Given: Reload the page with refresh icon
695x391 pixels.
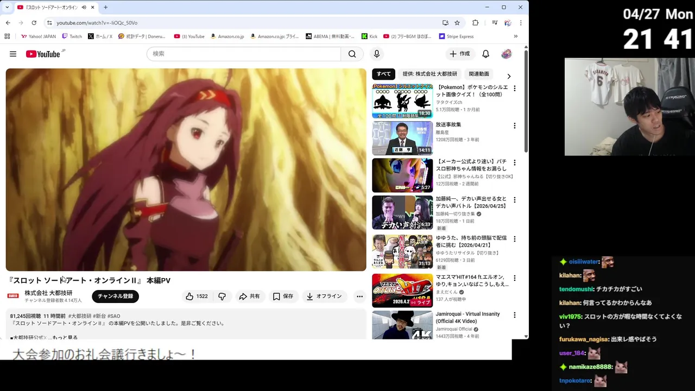Looking at the screenshot, I should (34, 23).
